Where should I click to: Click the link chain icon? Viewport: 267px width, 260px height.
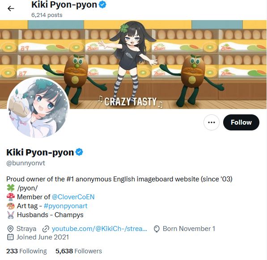(x=46, y=229)
